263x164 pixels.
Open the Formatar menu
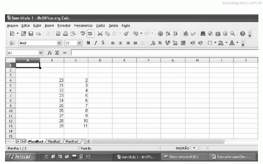[x=64, y=26]
